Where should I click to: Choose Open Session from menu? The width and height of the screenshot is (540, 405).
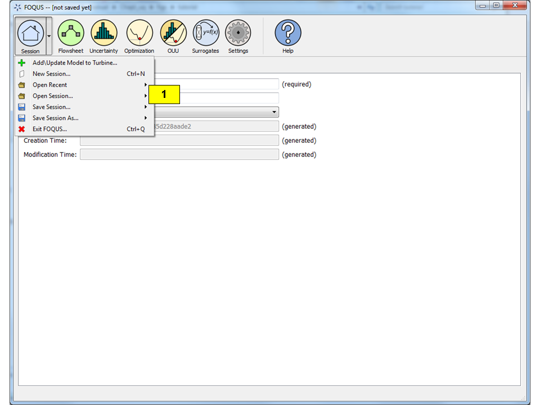[53, 96]
